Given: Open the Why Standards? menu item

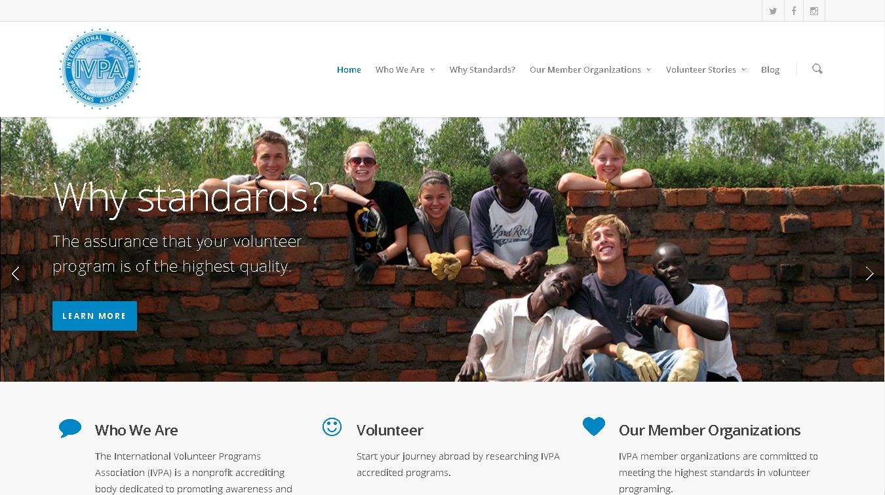Looking at the screenshot, I should click(482, 69).
